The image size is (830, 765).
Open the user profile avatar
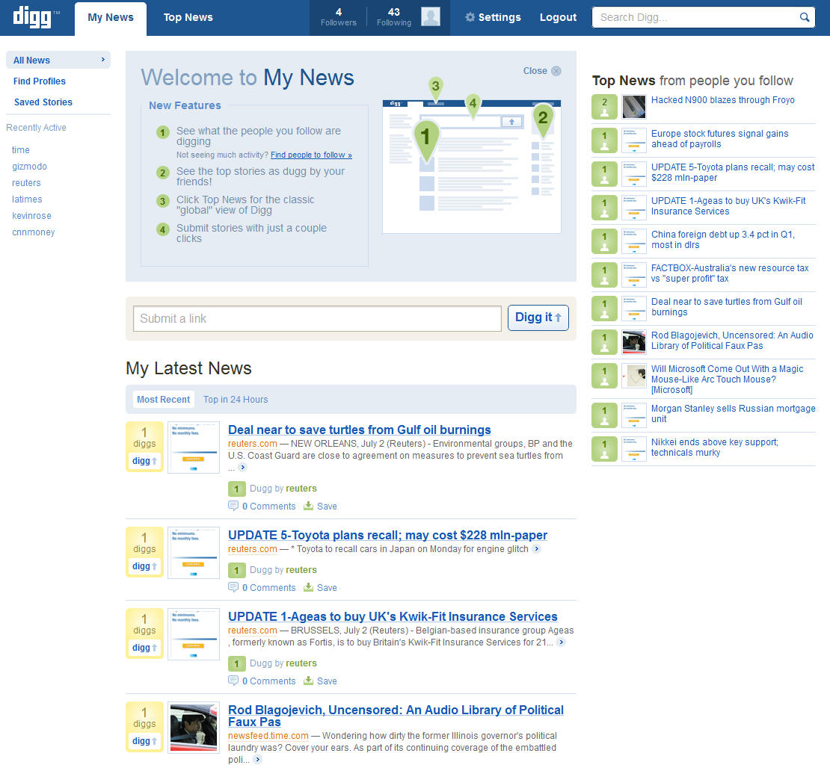(431, 17)
